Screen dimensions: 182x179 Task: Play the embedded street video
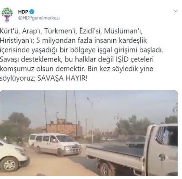(x=89, y=133)
